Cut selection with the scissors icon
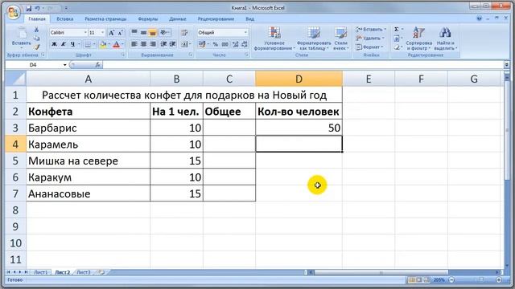The image size is (515, 289). tap(36, 30)
